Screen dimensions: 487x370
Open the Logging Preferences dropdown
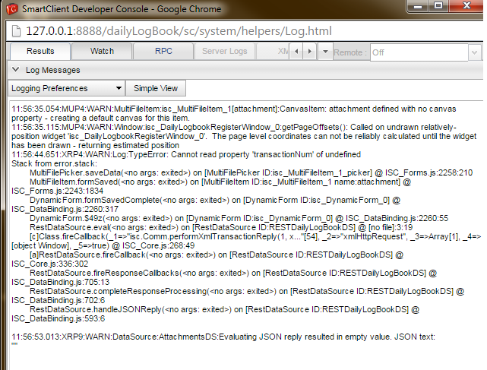(x=65, y=88)
